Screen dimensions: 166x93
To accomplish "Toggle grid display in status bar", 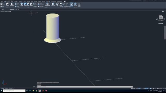I will pyautogui.click(x=135, y=89).
